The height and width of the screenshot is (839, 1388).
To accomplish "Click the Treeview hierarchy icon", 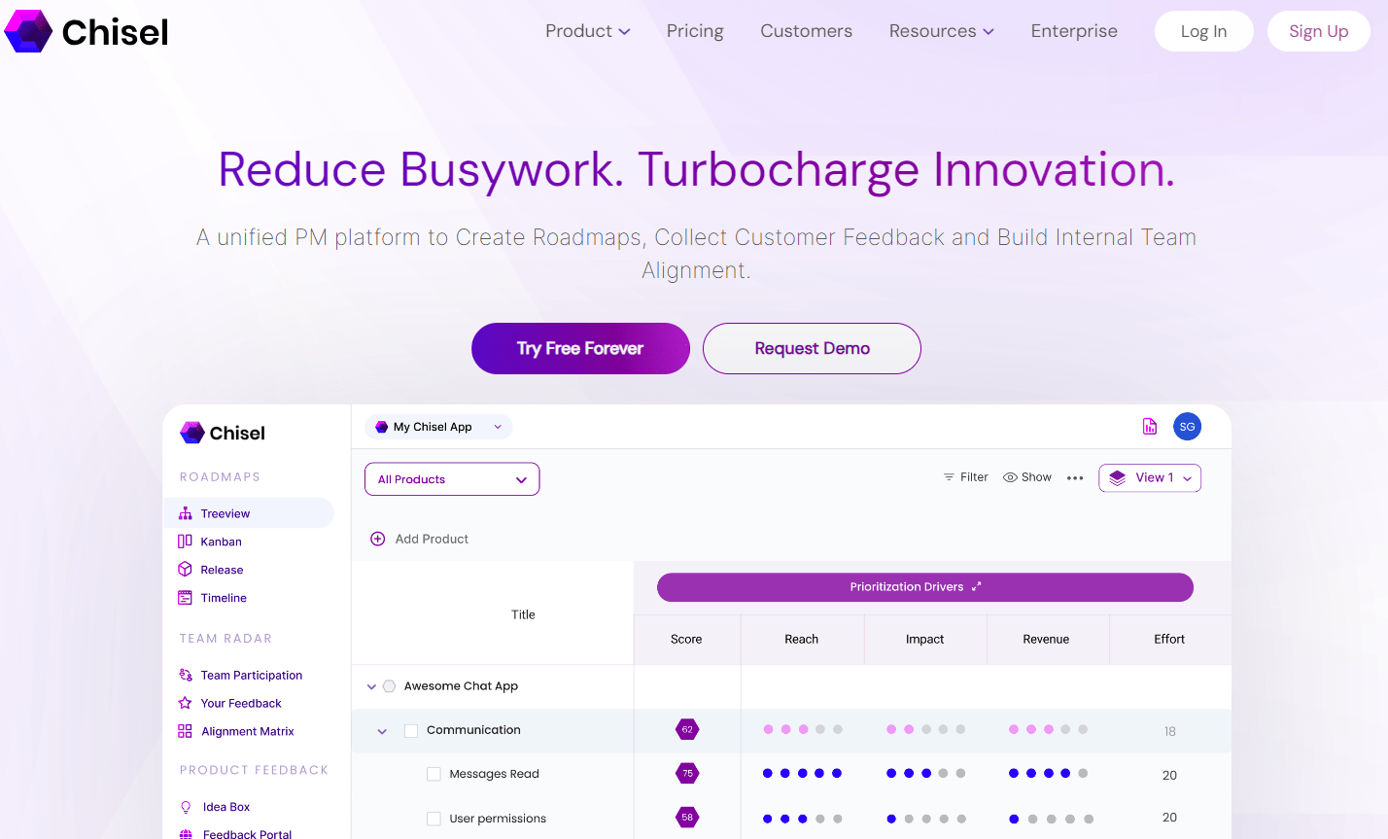I will (x=186, y=513).
